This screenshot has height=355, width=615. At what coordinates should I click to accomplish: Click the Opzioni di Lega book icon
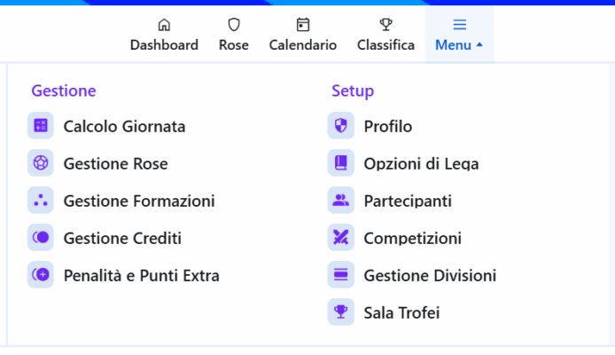point(341,163)
